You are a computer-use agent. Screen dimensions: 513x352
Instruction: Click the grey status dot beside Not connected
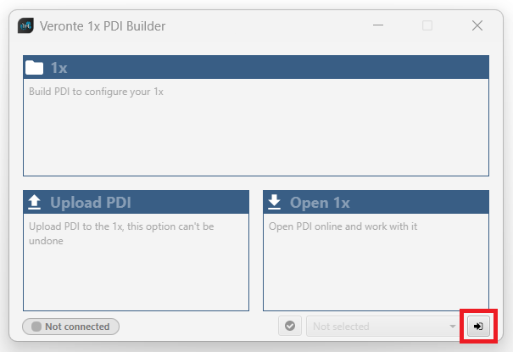pyautogui.click(x=36, y=326)
